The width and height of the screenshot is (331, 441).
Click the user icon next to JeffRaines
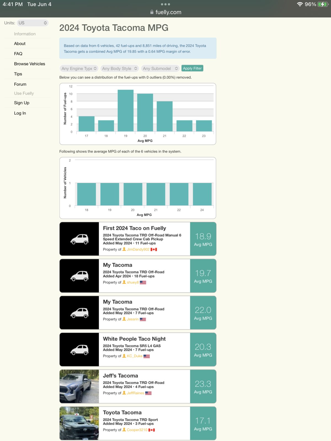point(124,393)
